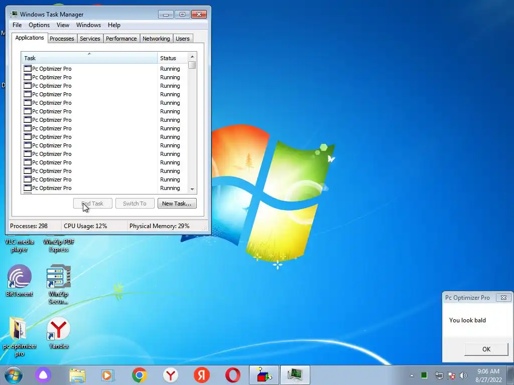Click the task list scroll up arrow
Screen dimensions: 514x385
(192, 57)
